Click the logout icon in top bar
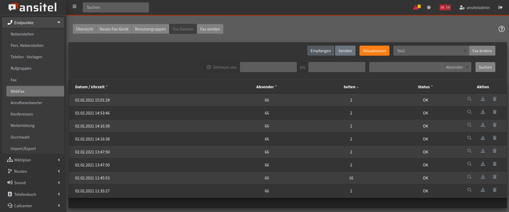 click(x=500, y=7)
